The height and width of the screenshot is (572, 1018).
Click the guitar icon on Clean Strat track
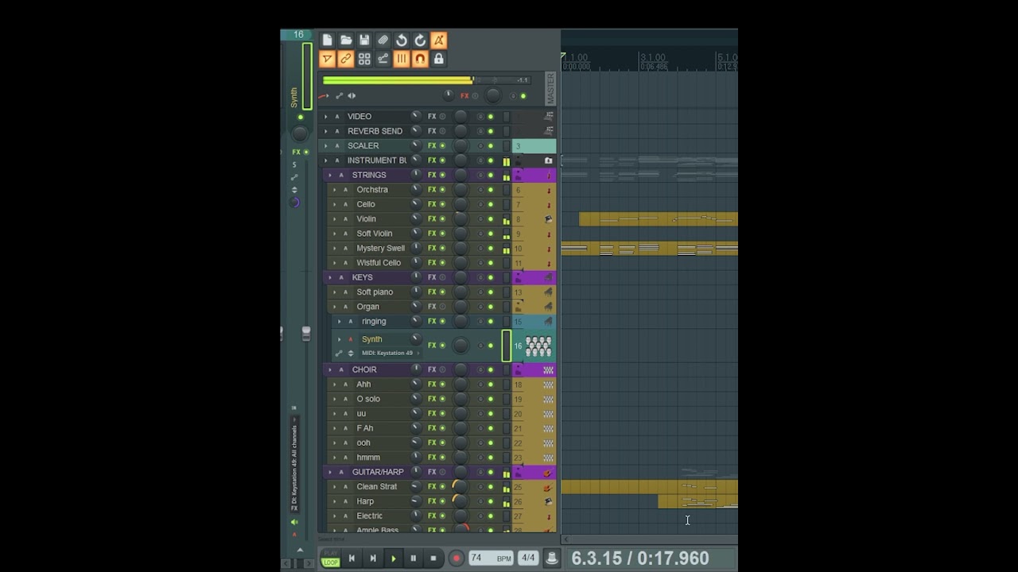[x=547, y=487]
